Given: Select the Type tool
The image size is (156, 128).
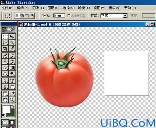Looking at the screenshot, I should pos(12,81).
